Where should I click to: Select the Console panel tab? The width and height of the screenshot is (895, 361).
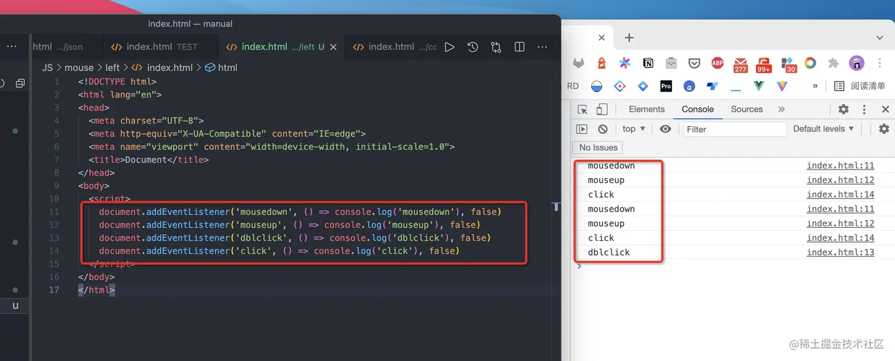point(698,109)
